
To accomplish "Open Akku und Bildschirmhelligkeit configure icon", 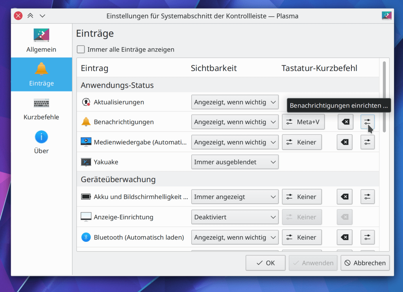I will click(x=367, y=197).
